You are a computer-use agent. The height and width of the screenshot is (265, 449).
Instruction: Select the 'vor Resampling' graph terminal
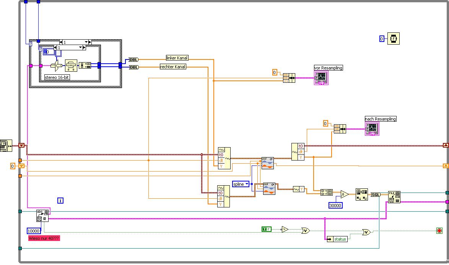(x=321, y=78)
